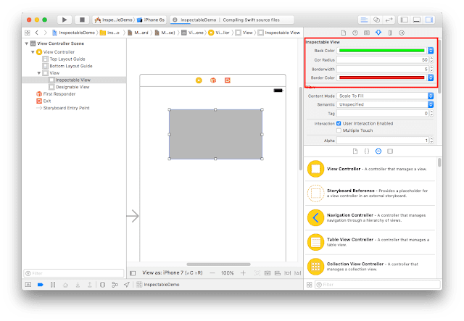
Task: Toggle the Debug area
Action: (417, 20)
